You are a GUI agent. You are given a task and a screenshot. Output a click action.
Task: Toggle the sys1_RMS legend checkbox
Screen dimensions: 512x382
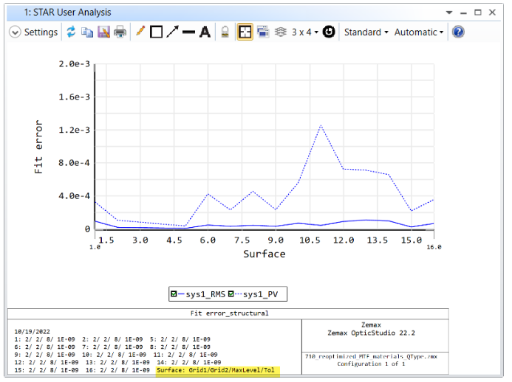tap(175, 295)
